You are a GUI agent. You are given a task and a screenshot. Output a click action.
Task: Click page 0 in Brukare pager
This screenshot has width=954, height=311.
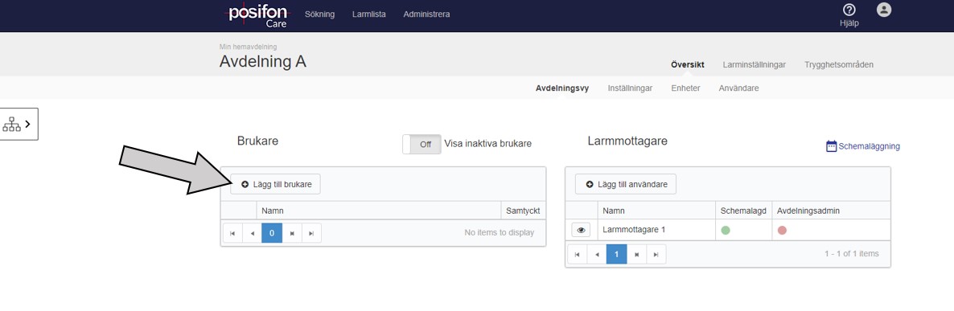tap(272, 232)
